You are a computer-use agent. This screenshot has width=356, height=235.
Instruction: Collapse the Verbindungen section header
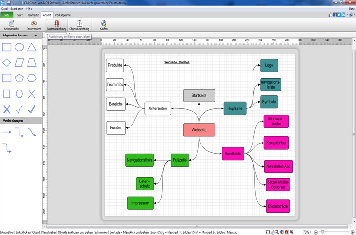point(21,120)
